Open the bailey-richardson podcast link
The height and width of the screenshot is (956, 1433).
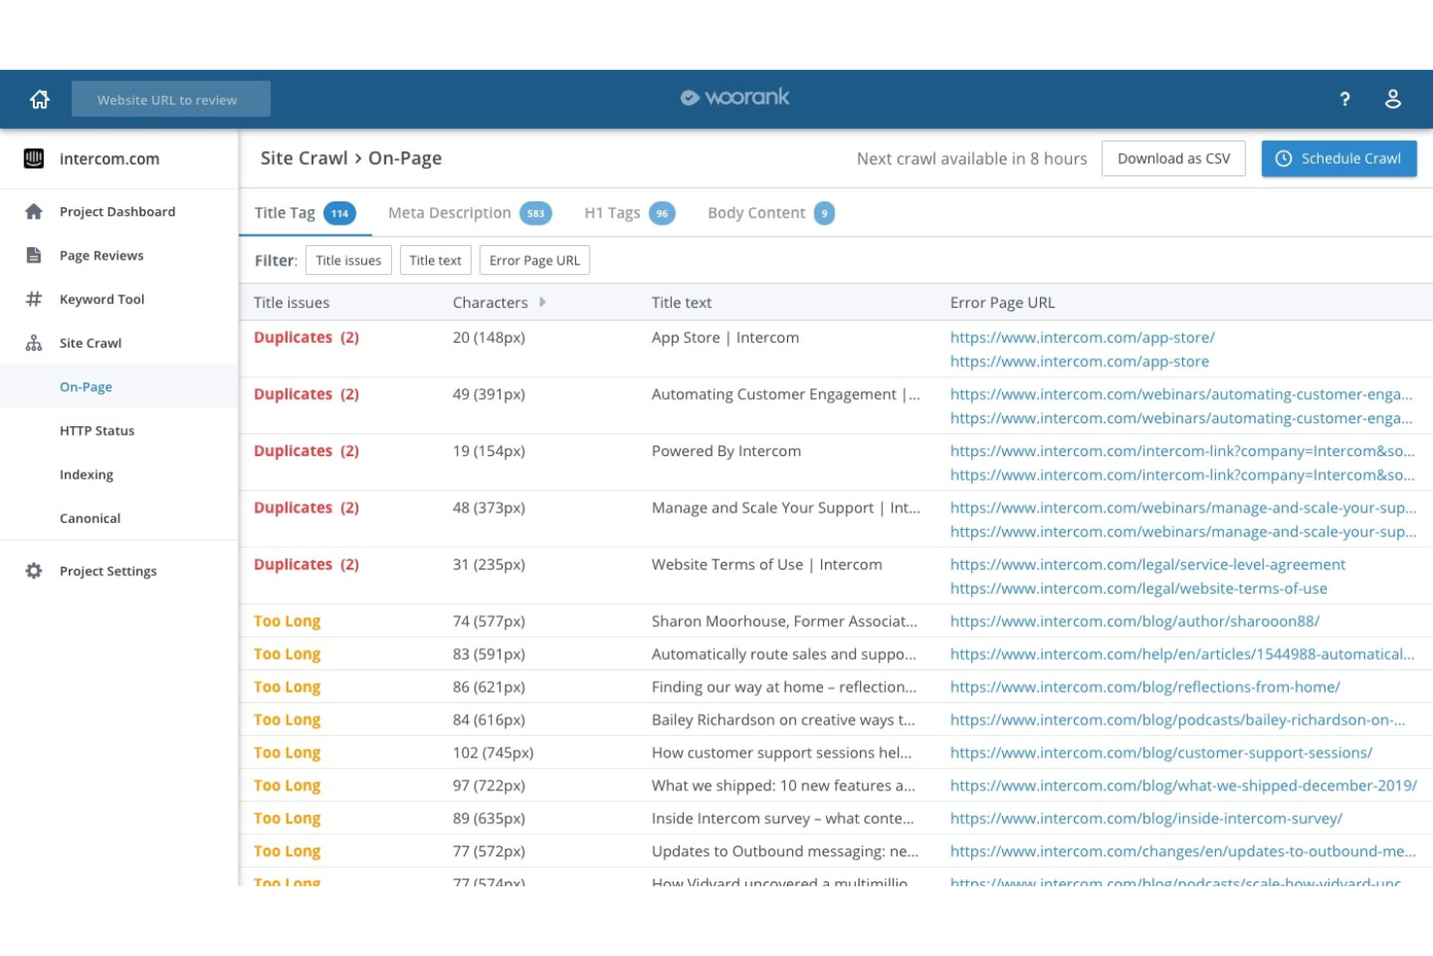(1177, 721)
